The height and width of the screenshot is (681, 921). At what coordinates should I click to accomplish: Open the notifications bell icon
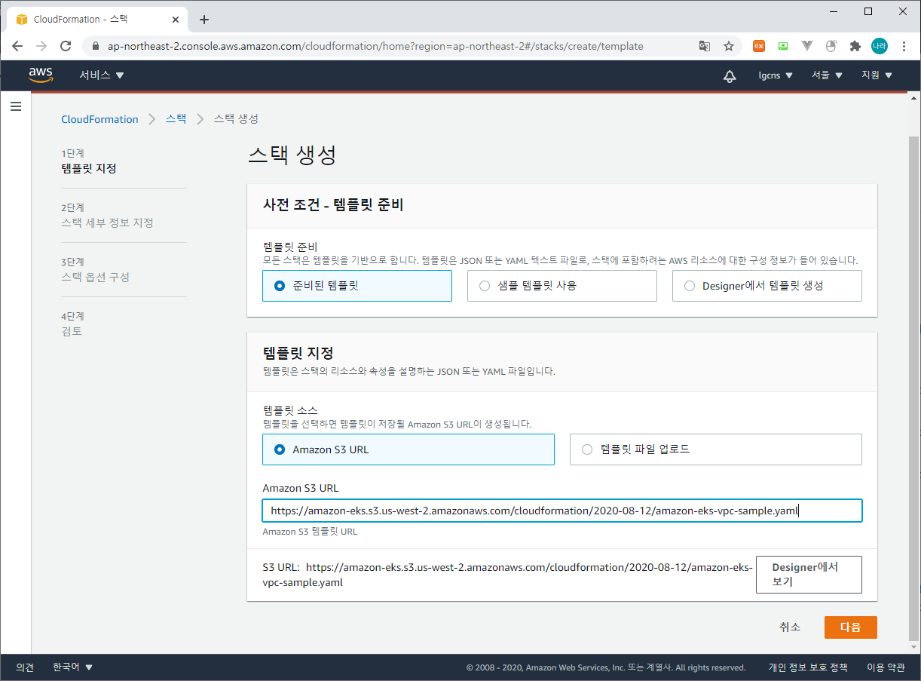point(729,75)
